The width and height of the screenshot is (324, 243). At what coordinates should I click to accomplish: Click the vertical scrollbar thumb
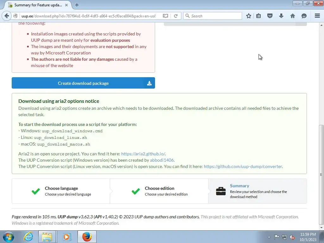pyautogui.click(x=321, y=175)
